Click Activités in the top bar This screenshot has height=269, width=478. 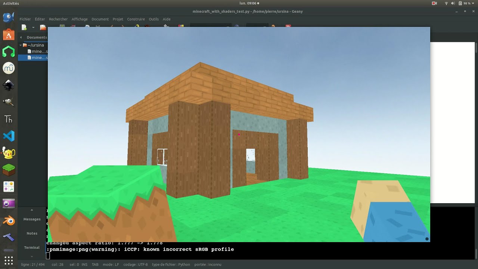click(11, 3)
